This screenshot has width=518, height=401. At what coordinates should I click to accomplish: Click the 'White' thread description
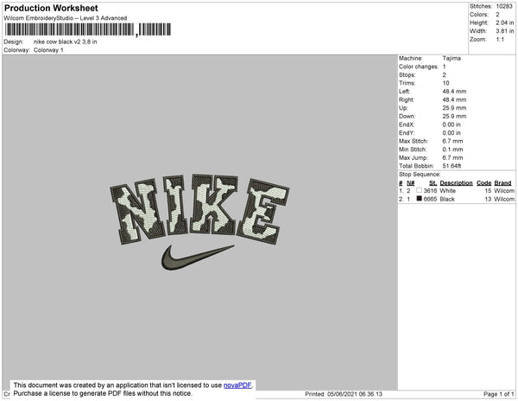click(x=447, y=191)
